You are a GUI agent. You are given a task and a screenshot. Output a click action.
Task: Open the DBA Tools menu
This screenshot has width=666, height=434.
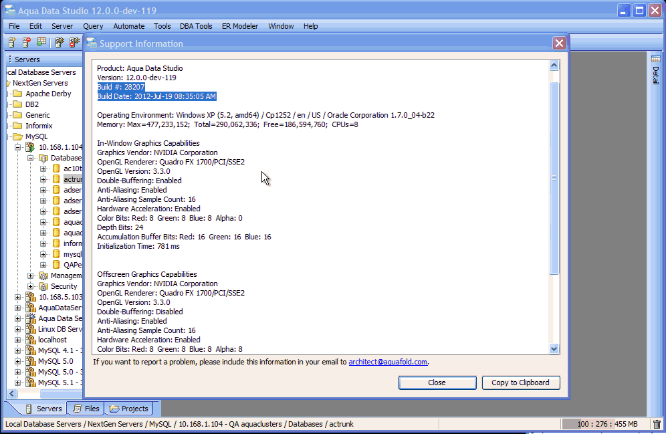coord(196,26)
